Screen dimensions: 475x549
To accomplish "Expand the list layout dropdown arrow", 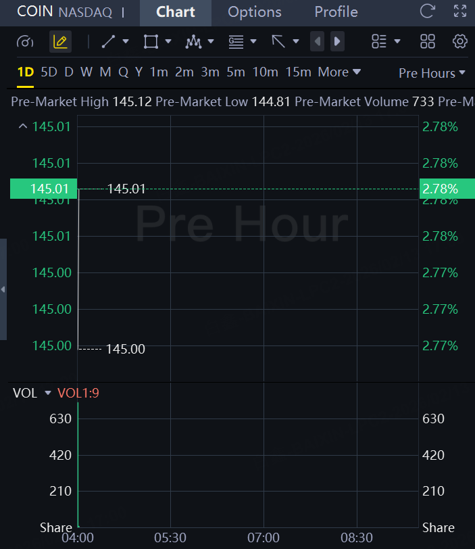I will (397, 41).
